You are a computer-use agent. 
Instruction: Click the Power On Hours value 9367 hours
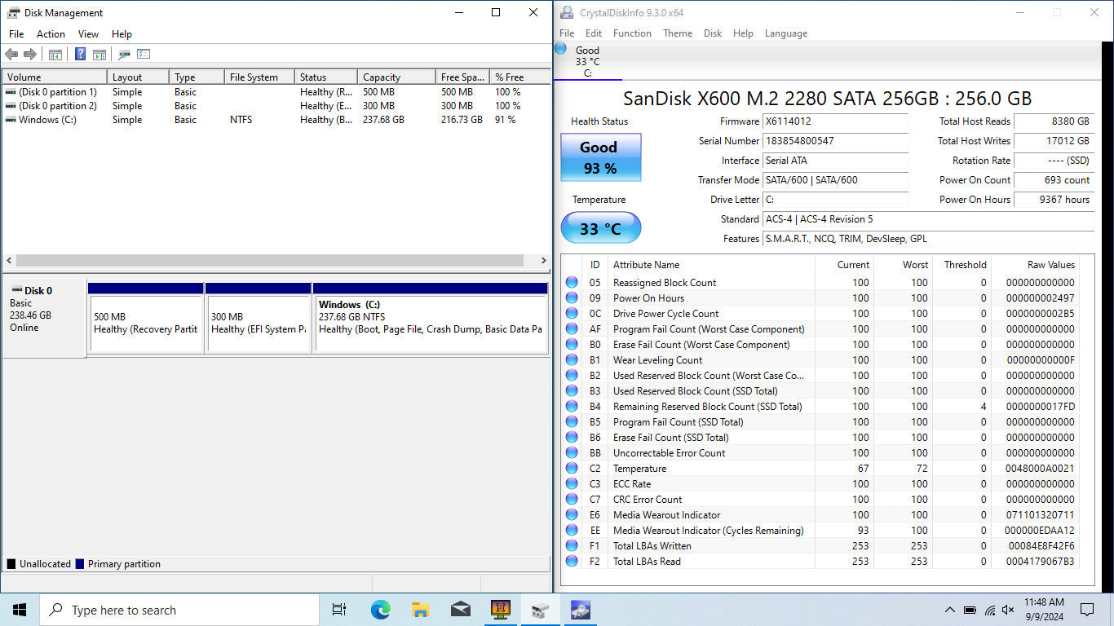1054,200
